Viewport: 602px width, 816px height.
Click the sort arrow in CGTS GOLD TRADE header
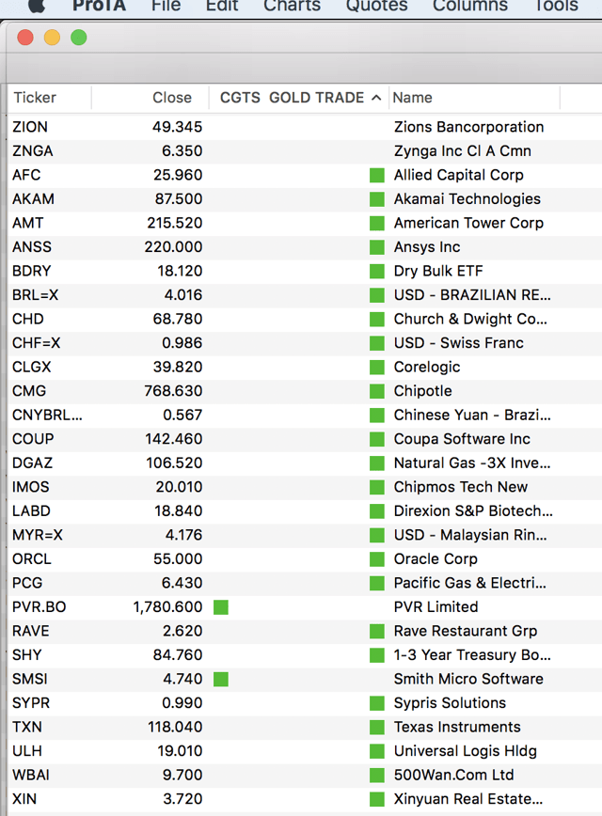376,98
